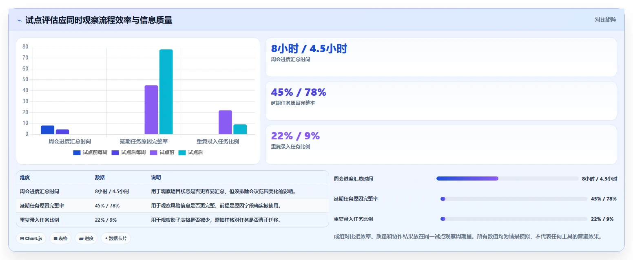Click the lightning icon beside the header title
The image size is (633, 260).
[19, 20]
